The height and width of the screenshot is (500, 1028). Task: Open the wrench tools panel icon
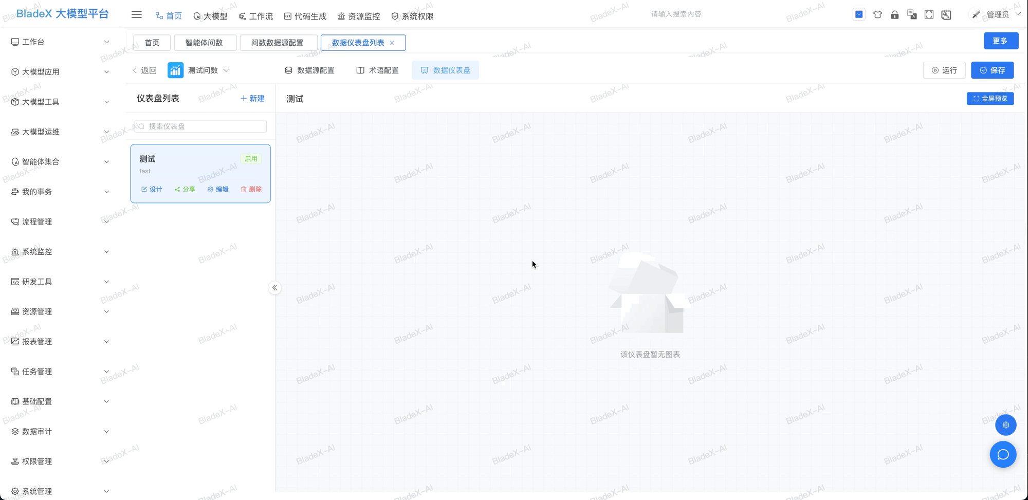coord(946,14)
